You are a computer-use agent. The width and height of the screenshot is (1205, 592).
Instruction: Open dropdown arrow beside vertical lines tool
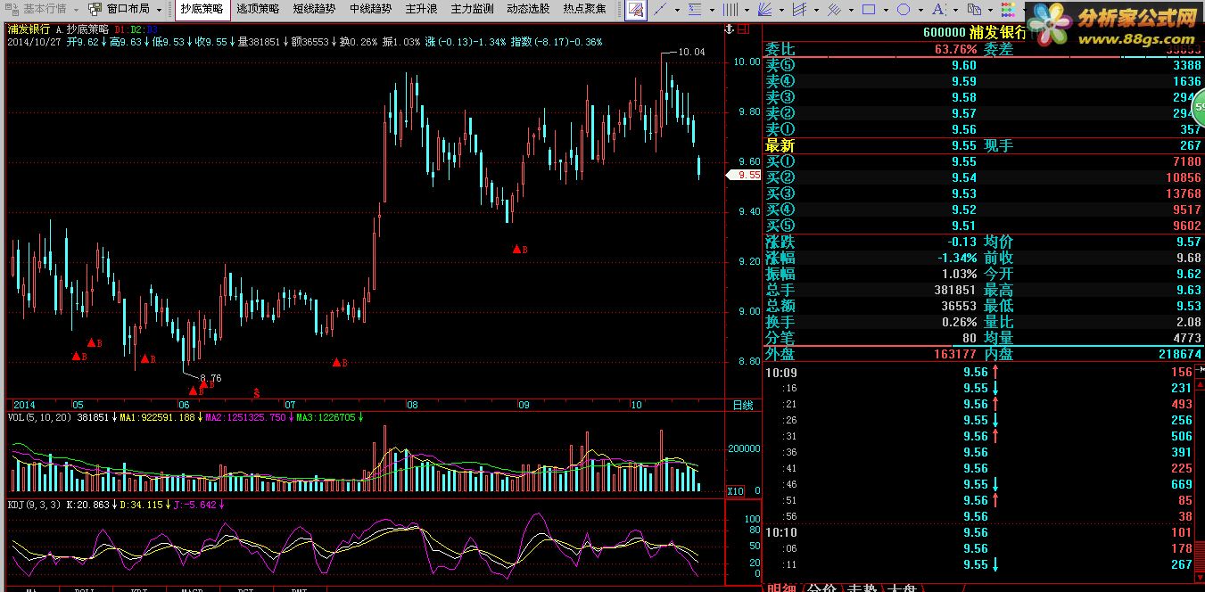click(747, 10)
